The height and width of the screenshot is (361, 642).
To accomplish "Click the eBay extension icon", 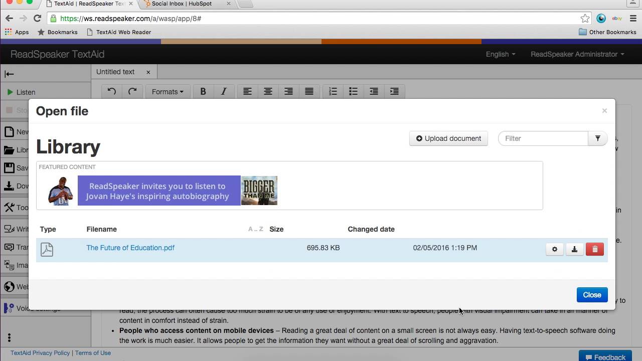I will point(617,19).
